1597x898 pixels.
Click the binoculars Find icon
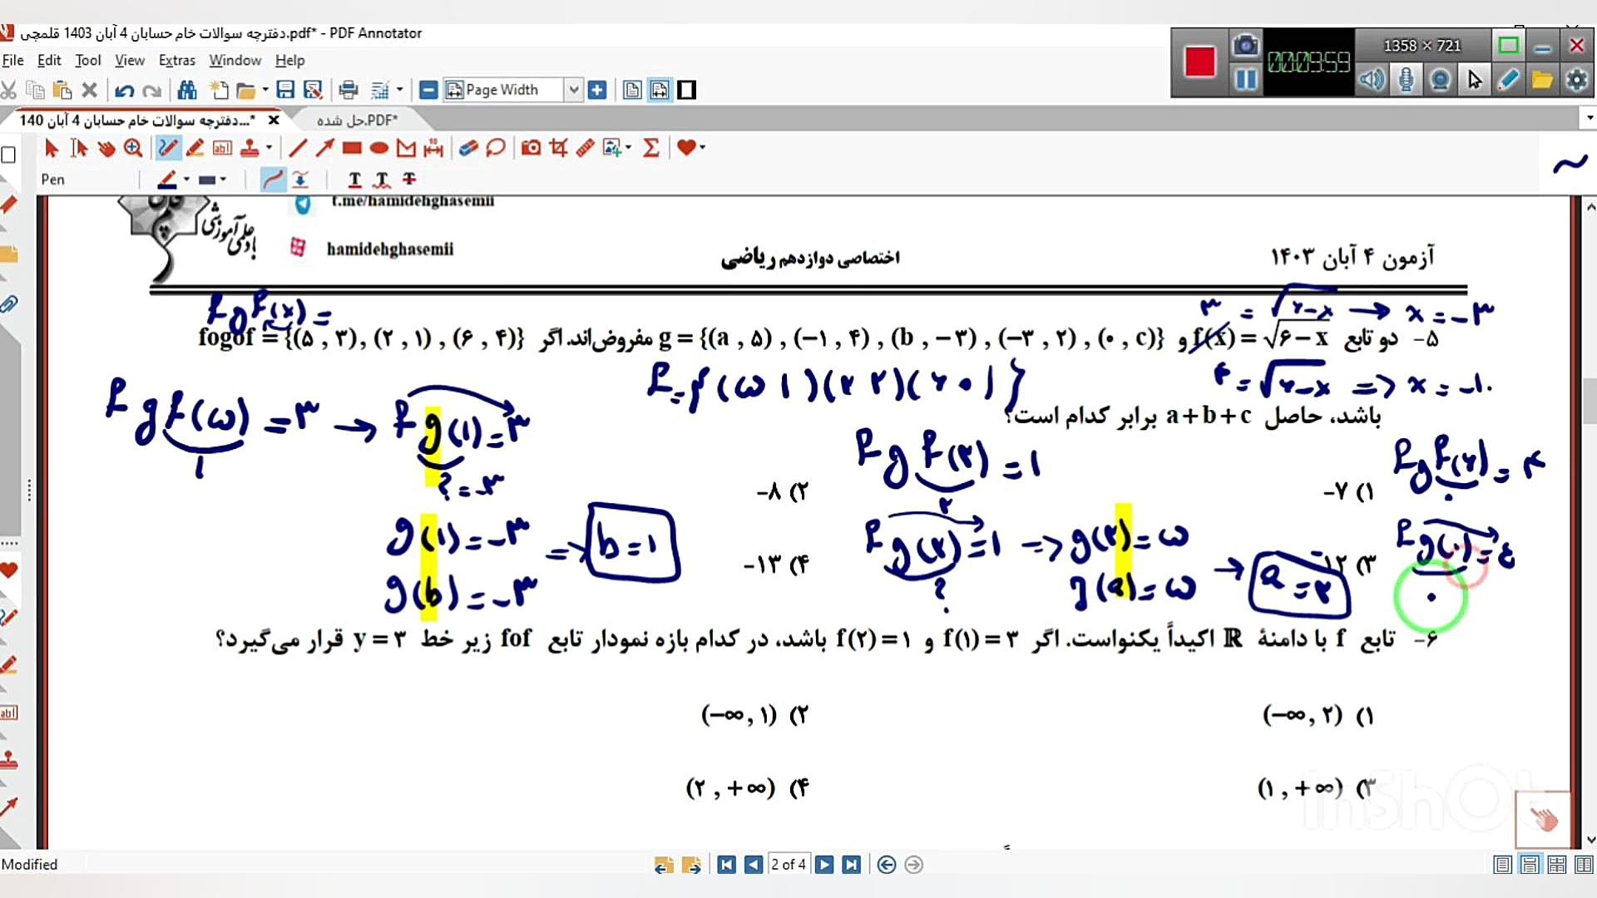[x=187, y=90]
